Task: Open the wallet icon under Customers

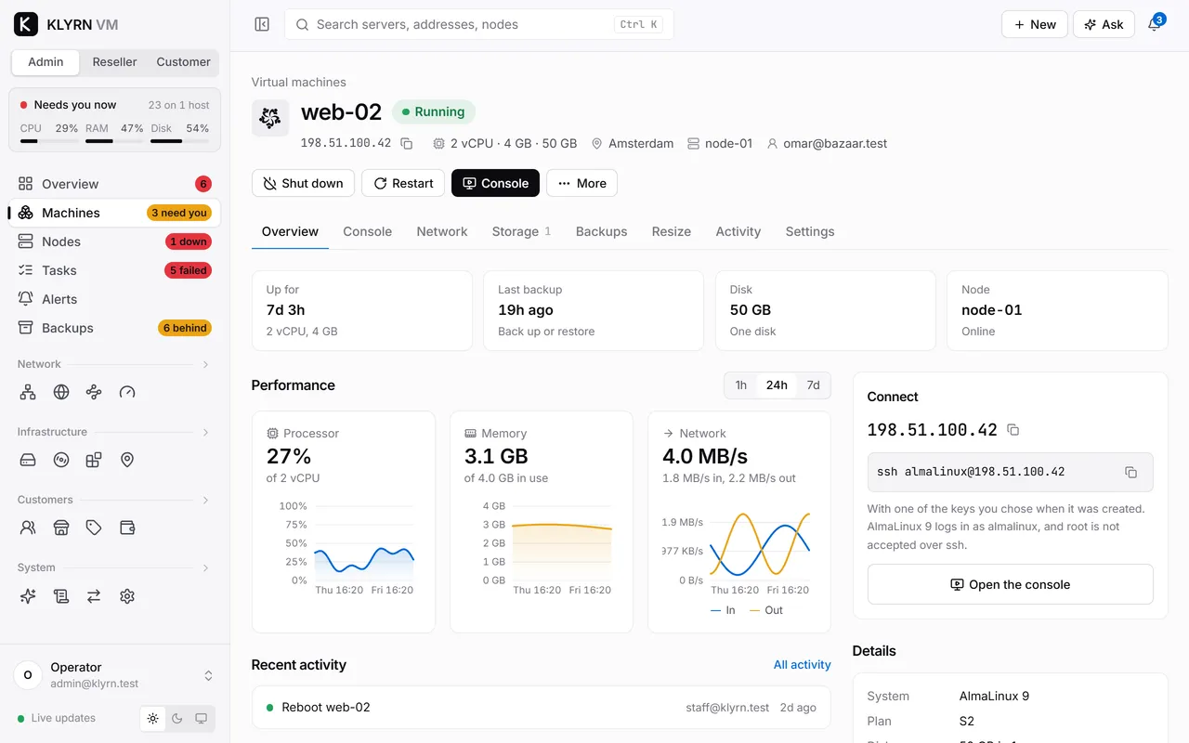Action: 127,528
